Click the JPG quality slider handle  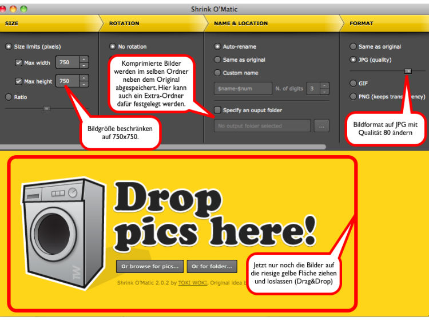pos(408,71)
